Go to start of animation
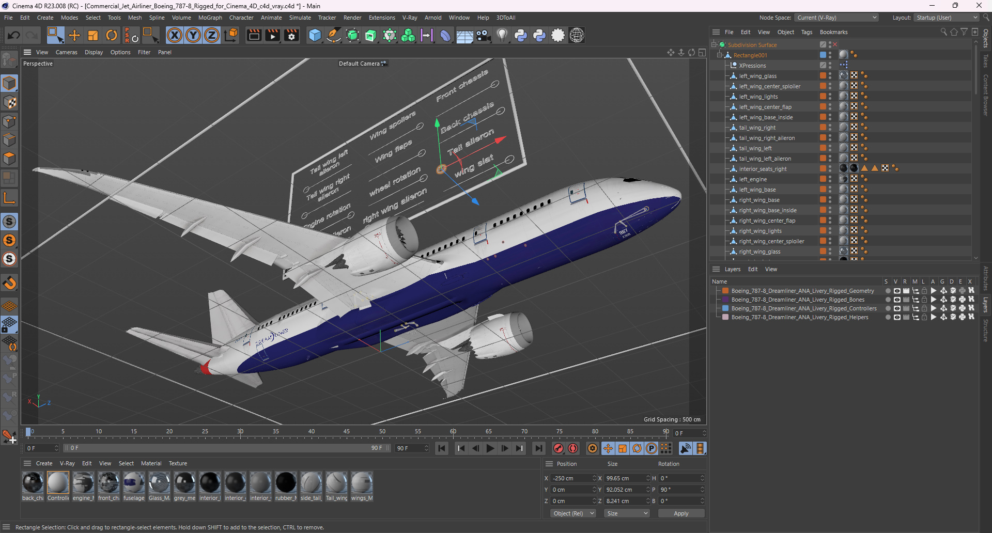Screen dimensions: 992x533 pos(442,448)
